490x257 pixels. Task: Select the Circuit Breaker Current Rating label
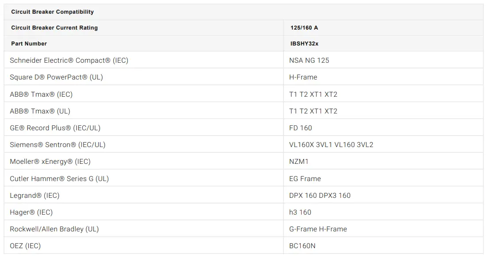point(54,28)
